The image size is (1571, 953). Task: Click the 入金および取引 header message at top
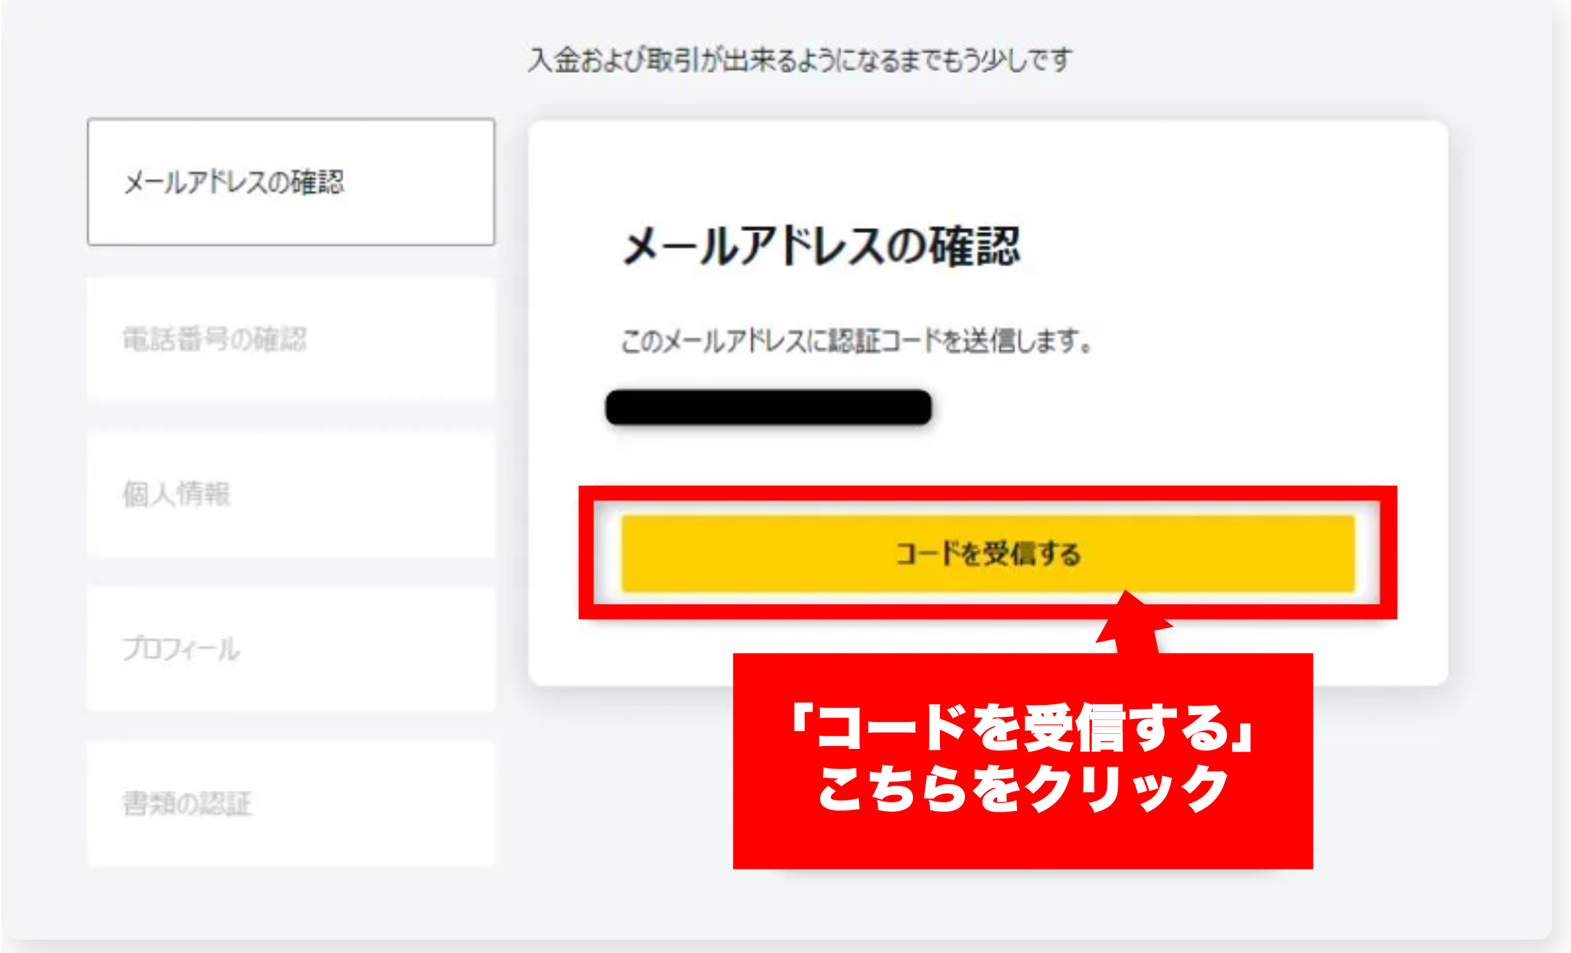[x=800, y=60]
